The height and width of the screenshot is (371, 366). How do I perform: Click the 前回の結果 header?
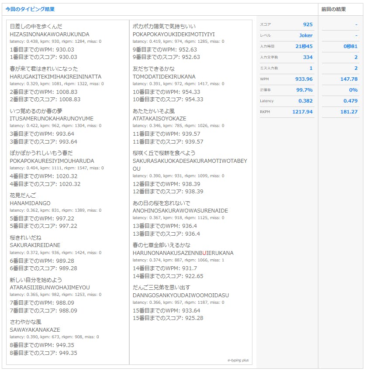[x=333, y=9]
